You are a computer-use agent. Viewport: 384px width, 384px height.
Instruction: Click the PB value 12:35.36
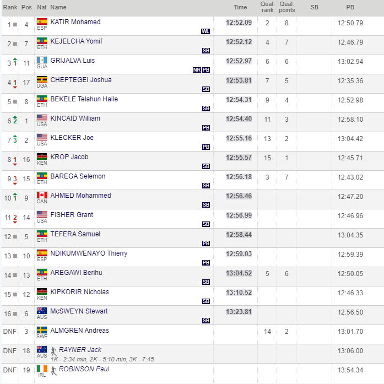(350, 81)
